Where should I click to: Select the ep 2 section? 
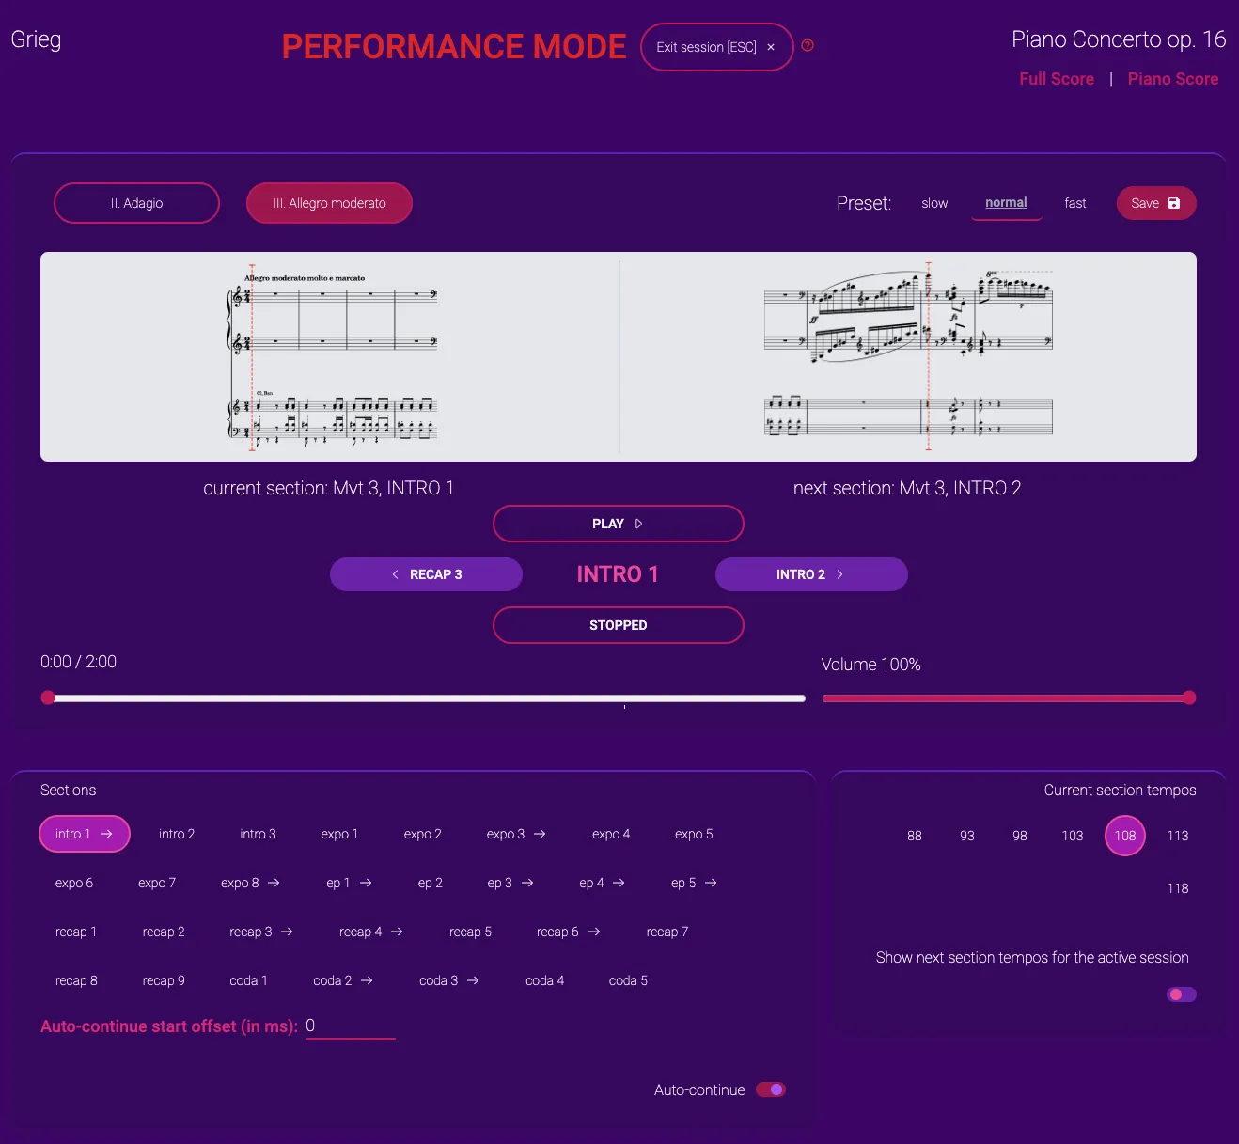tap(431, 883)
